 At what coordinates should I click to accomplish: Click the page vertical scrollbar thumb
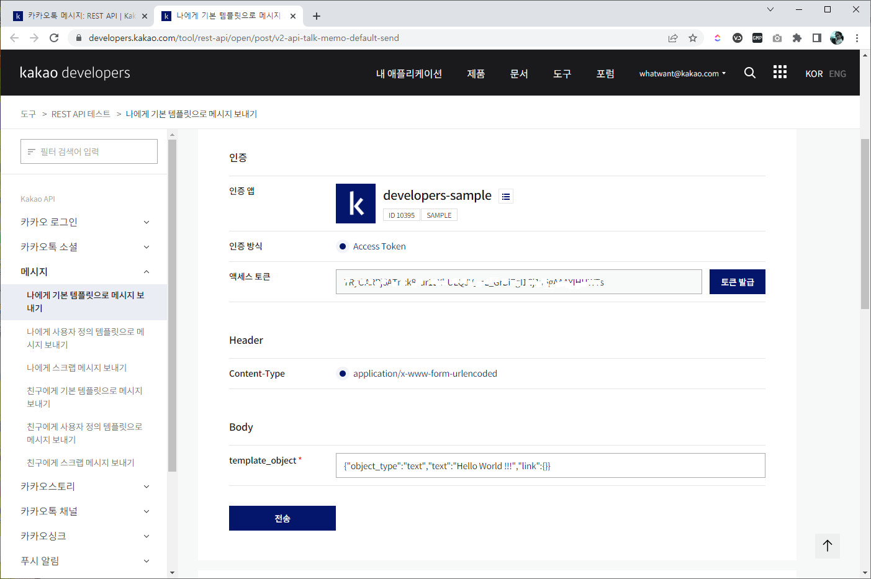(865, 223)
